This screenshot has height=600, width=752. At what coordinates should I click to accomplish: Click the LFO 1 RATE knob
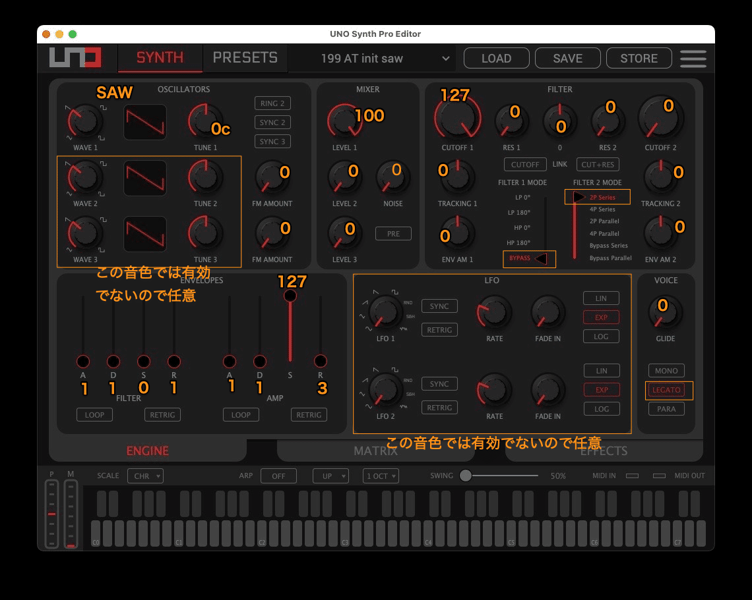[494, 312]
